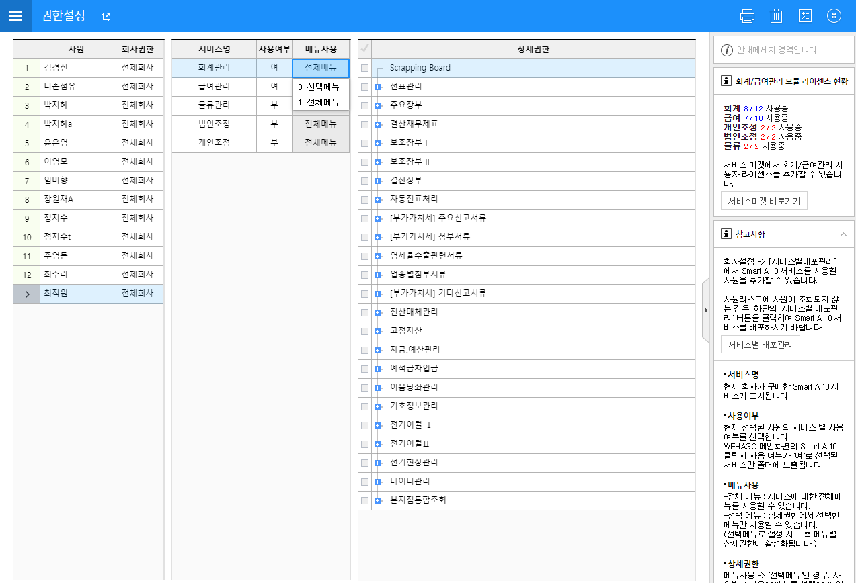Enable the 고정자산 checkbox
856x583 pixels.
[x=364, y=331]
